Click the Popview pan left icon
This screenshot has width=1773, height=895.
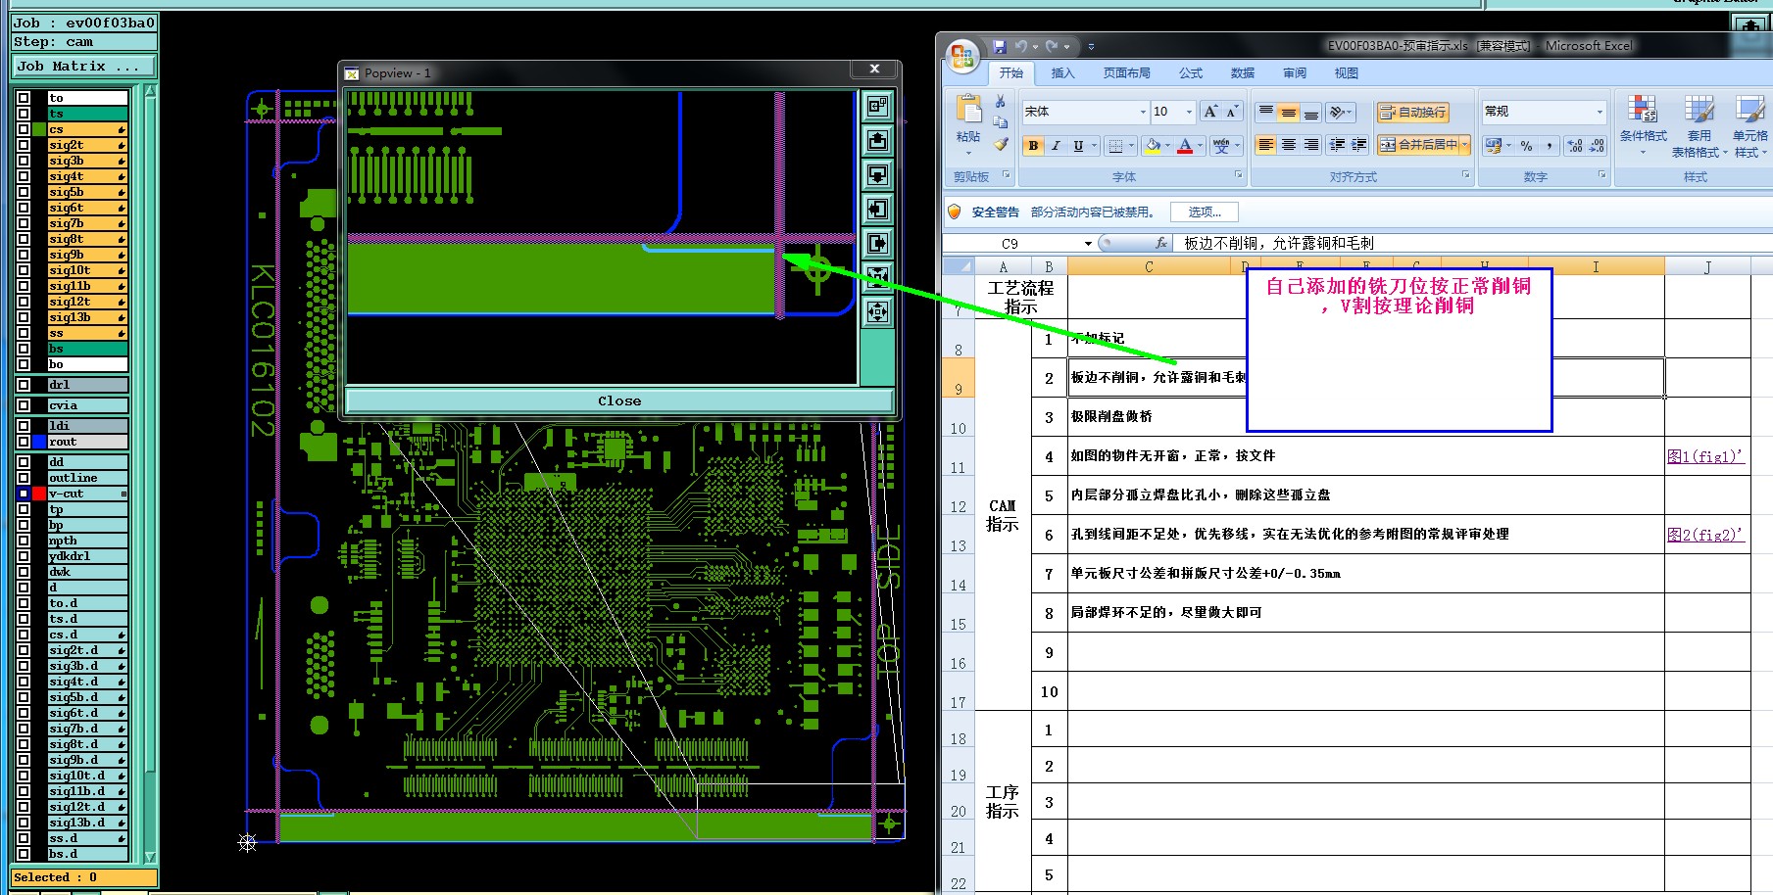(877, 210)
